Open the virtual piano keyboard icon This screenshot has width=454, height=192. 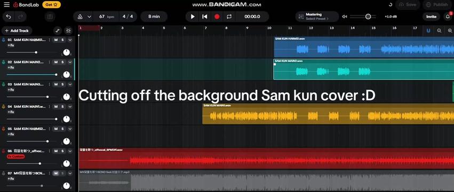(x=50, y=17)
